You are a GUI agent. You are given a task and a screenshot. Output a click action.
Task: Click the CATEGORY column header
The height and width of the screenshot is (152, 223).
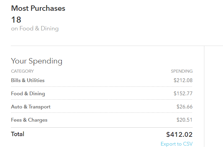coord(22,71)
